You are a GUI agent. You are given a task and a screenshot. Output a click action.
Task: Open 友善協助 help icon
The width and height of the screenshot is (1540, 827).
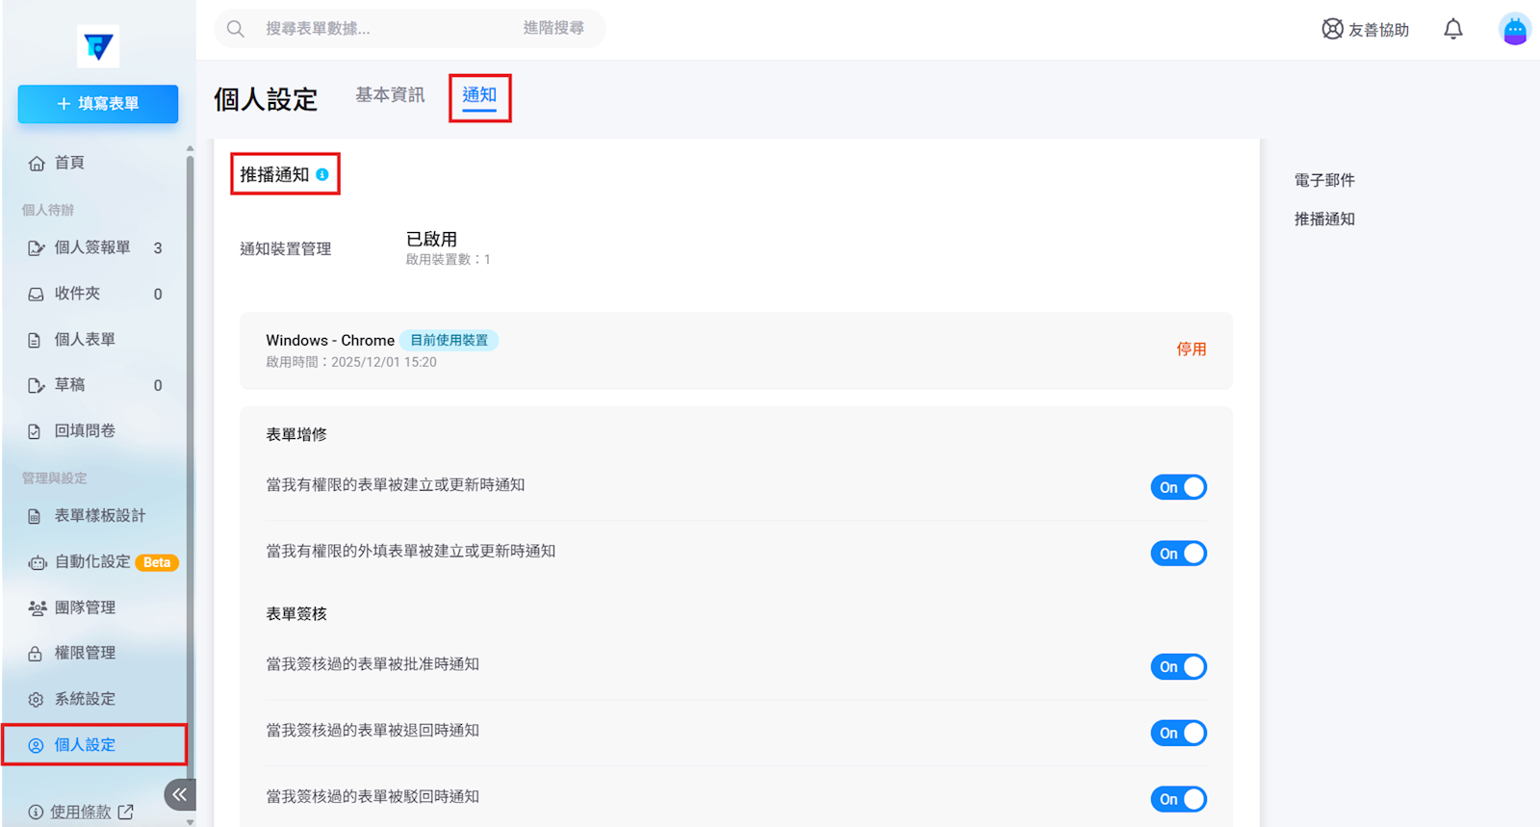[1332, 29]
